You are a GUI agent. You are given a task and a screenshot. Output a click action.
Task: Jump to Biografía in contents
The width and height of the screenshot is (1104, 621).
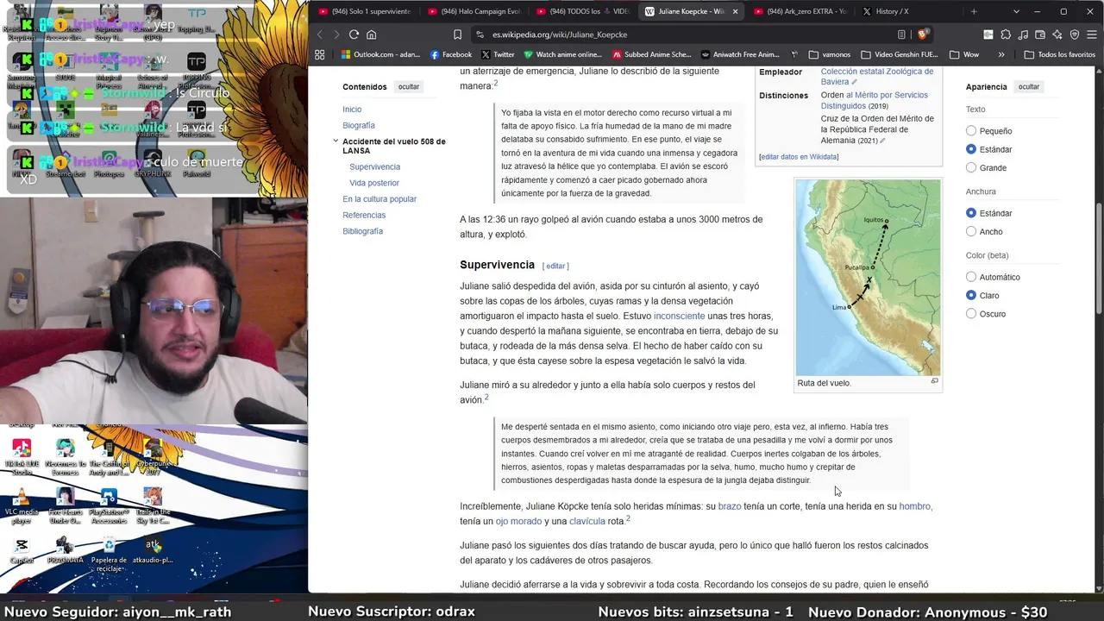(x=359, y=126)
